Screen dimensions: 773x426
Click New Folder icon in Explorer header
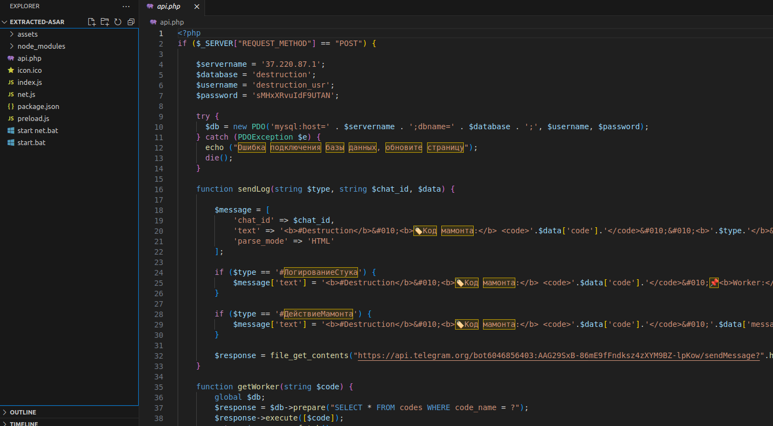[x=105, y=22]
